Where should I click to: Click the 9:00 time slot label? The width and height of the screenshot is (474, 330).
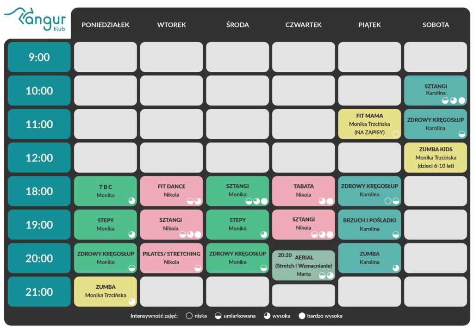pos(39,57)
